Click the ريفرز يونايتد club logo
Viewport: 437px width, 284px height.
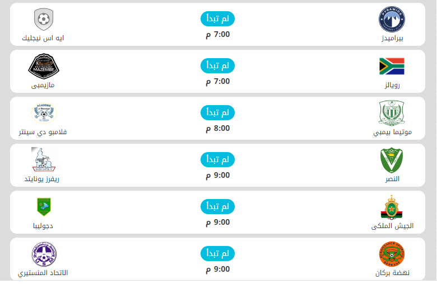pyautogui.click(x=43, y=160)
